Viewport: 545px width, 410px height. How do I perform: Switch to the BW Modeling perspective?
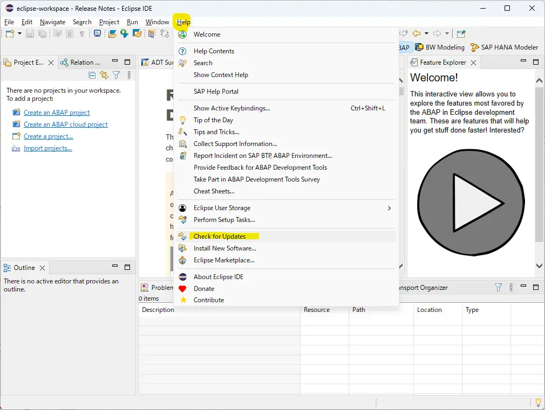click(440, 47)
